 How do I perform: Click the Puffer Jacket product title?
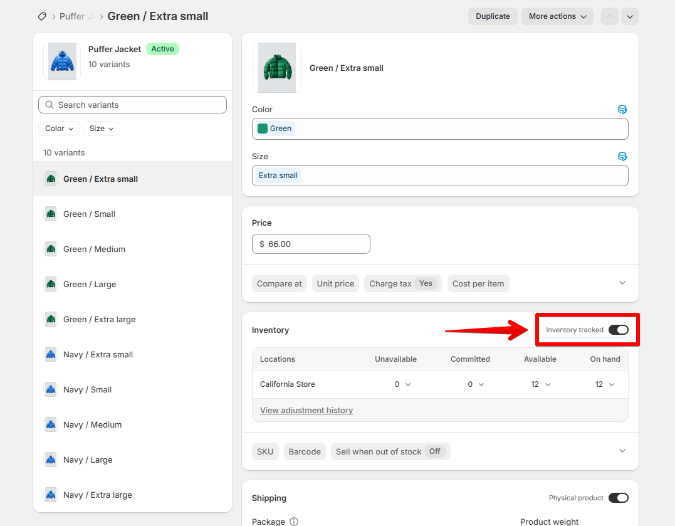tap(115, 49)
